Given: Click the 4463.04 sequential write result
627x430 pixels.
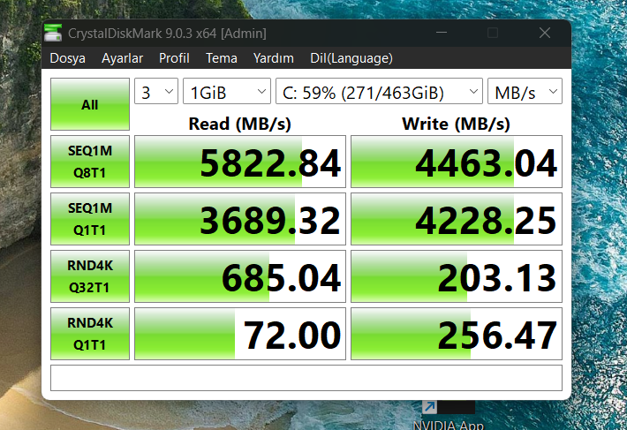Looking at the screenshot, I should click(457, 162).
